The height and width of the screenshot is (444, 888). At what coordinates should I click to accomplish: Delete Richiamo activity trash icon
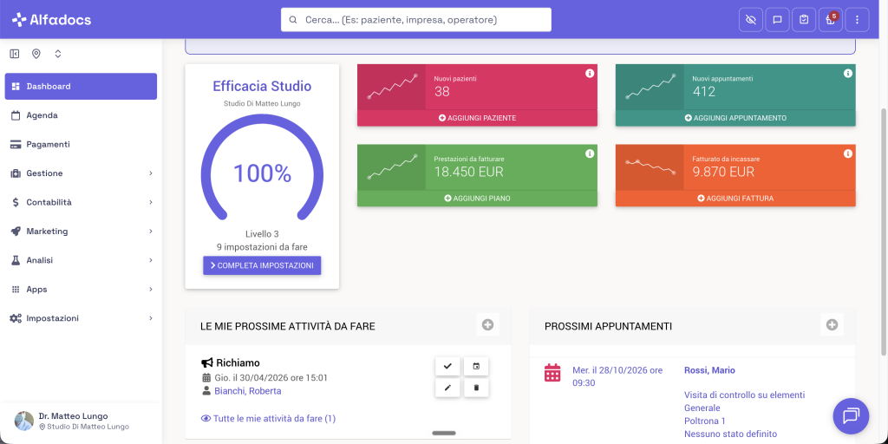(476, 388)
